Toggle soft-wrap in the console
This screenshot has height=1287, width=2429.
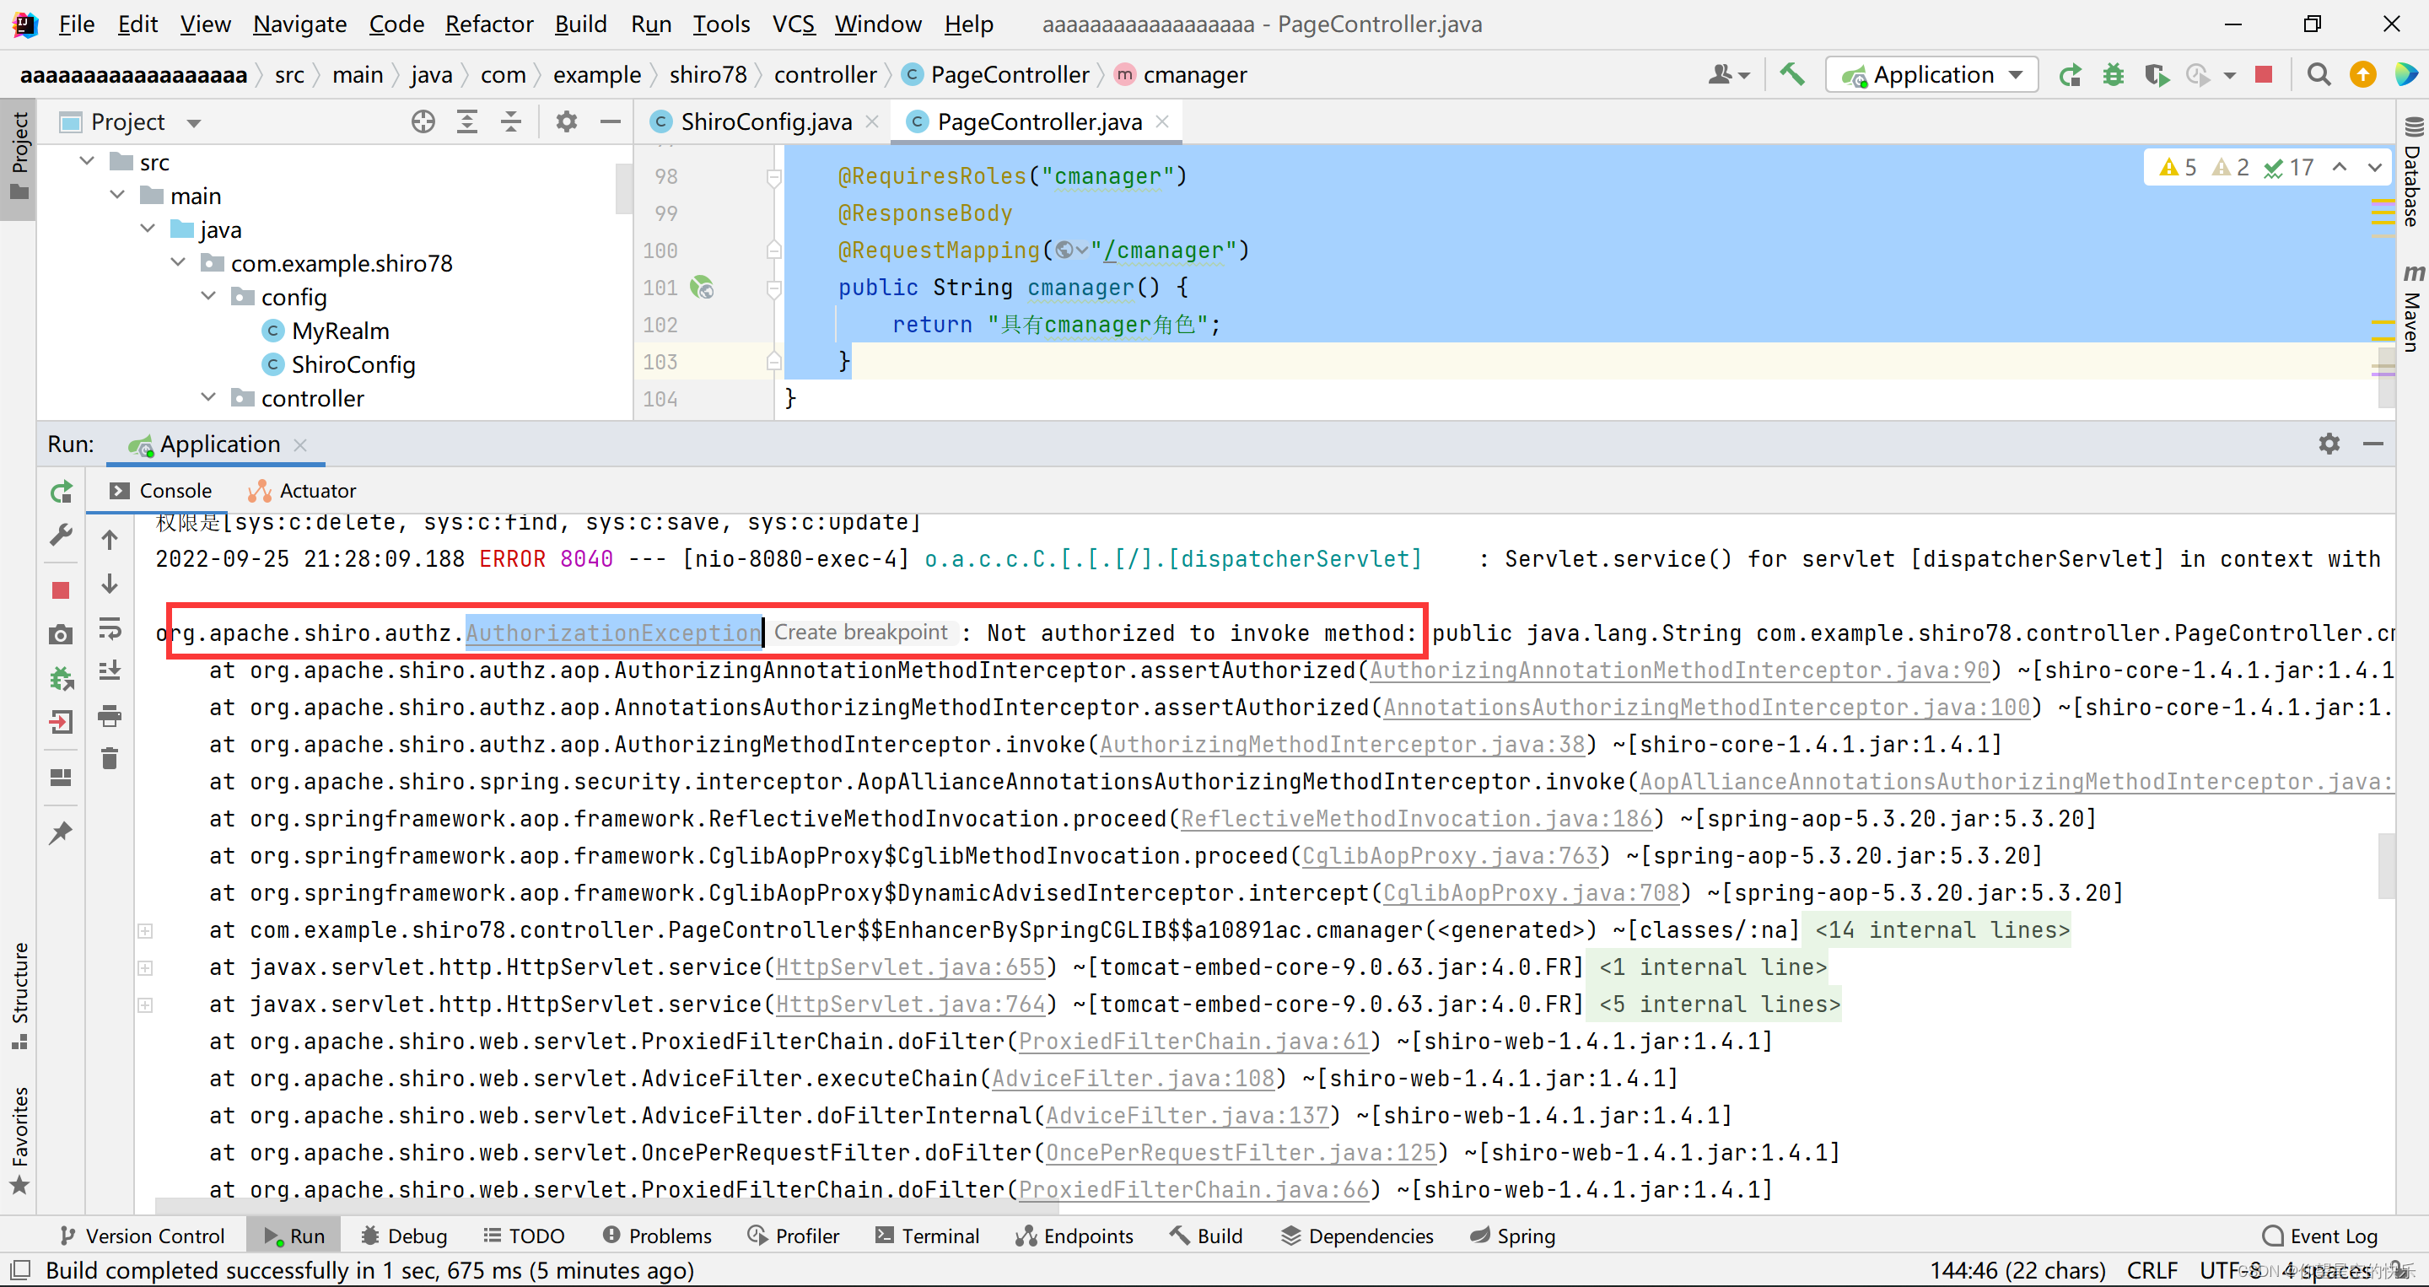110,629
